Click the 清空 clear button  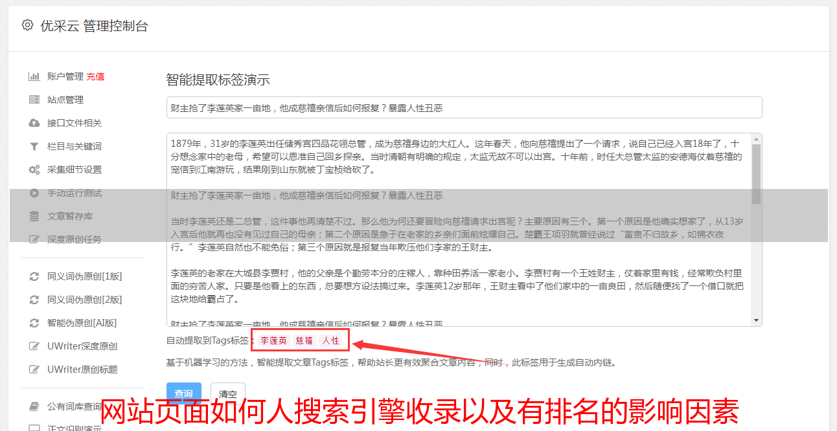click(227, 393)
